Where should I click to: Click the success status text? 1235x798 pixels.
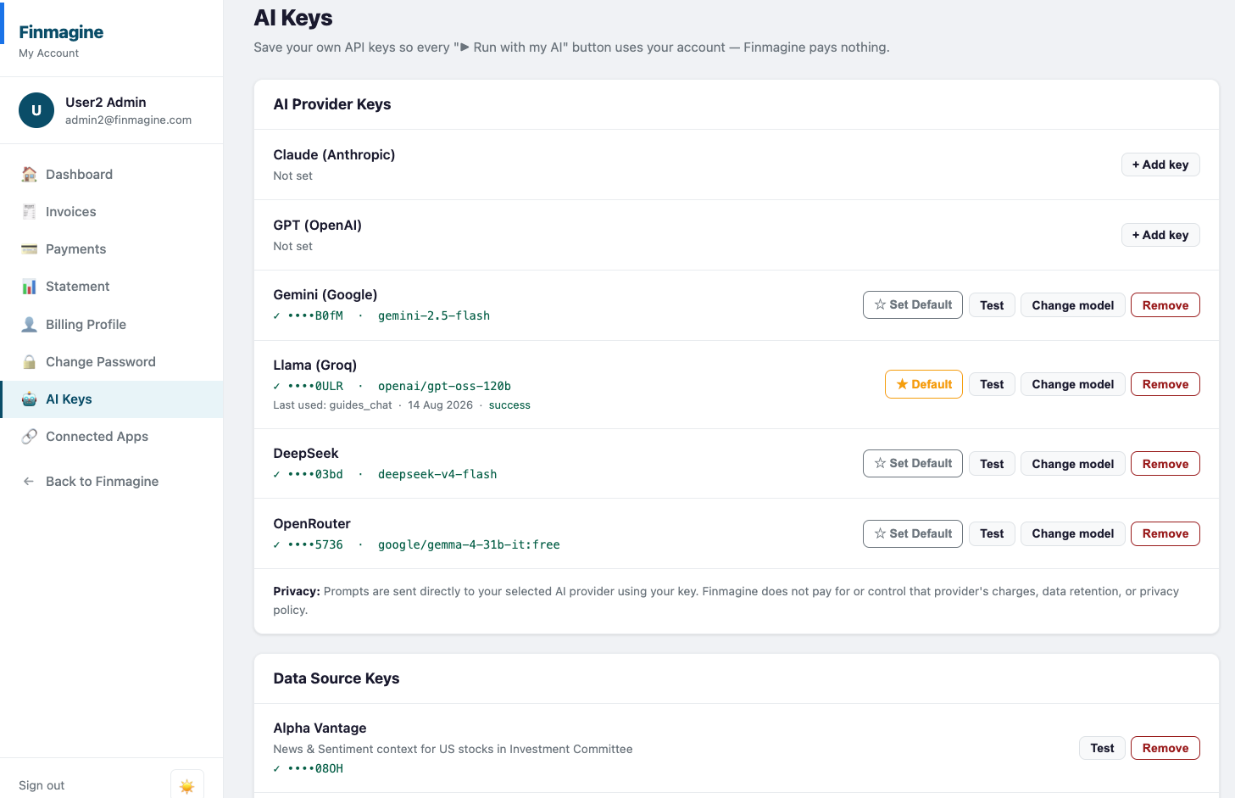click(509, 405)
